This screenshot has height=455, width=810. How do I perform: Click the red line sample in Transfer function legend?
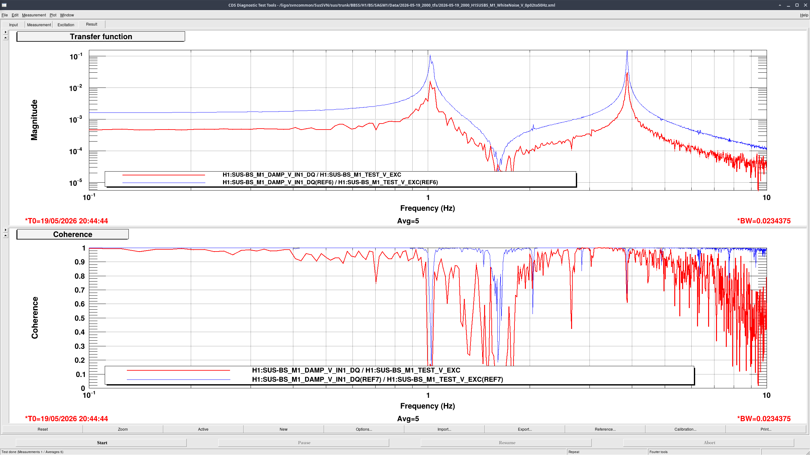164,175
